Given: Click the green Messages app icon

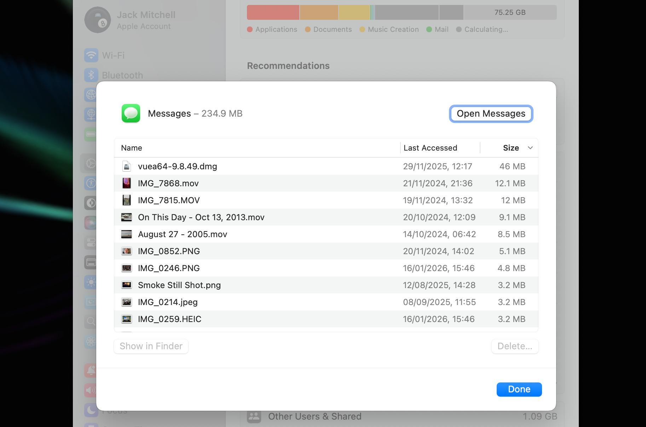Looking at the screenshot, I should tap(131, 113).
